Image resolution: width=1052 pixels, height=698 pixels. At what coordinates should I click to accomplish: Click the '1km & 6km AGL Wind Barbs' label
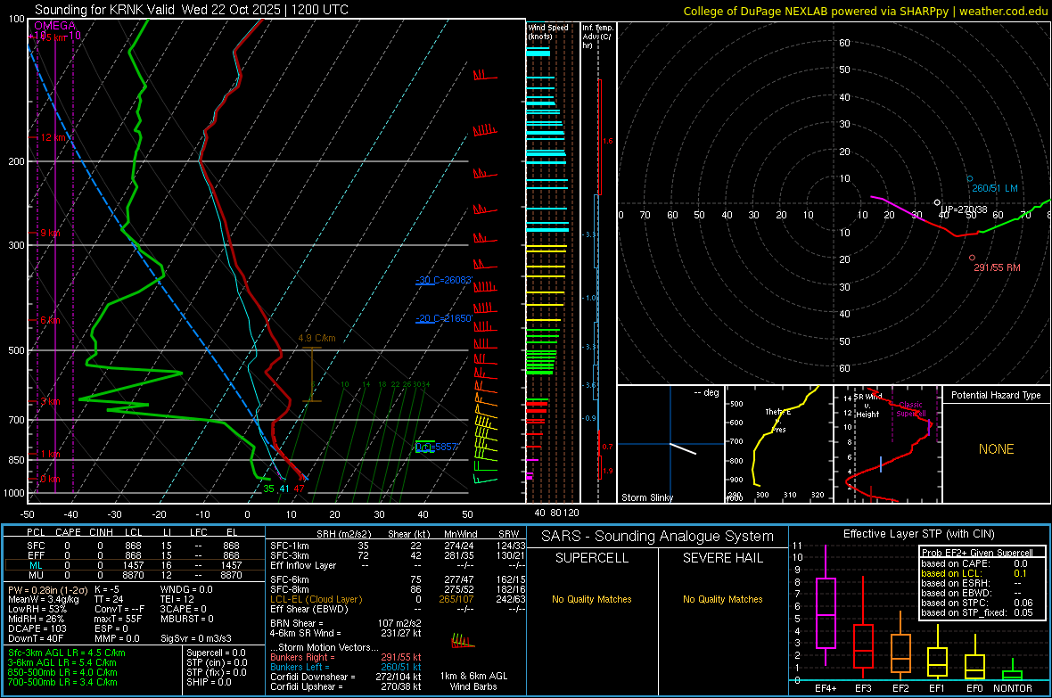coord(473,681)
